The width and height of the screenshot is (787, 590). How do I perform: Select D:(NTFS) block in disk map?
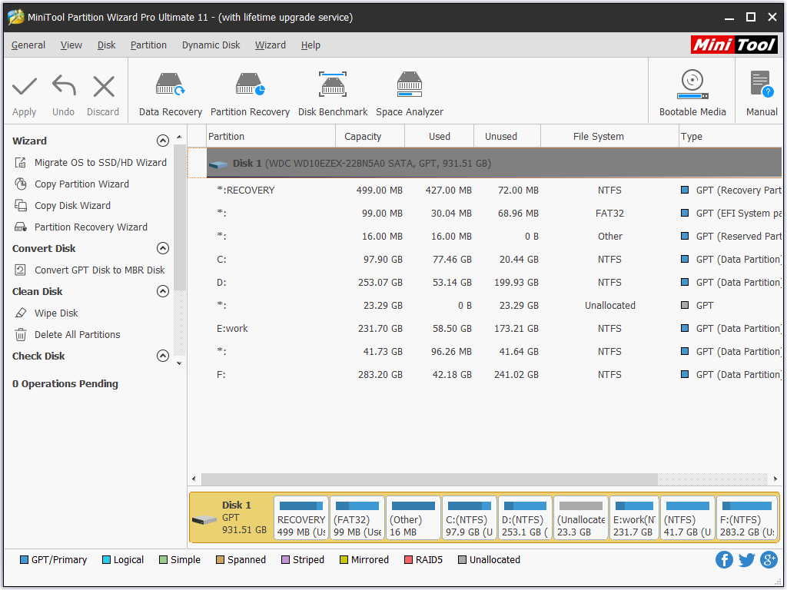[526, 519]
